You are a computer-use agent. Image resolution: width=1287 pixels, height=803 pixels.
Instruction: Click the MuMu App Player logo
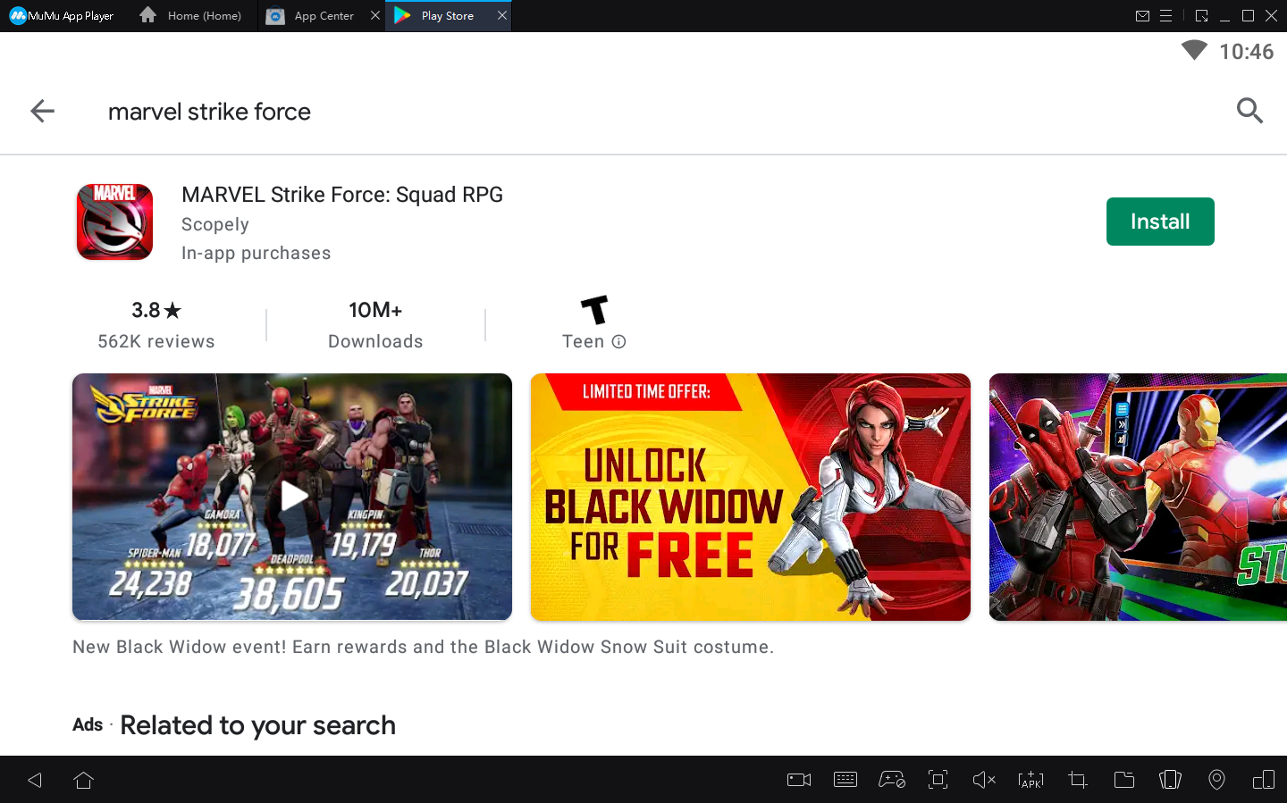click(62, 16)
